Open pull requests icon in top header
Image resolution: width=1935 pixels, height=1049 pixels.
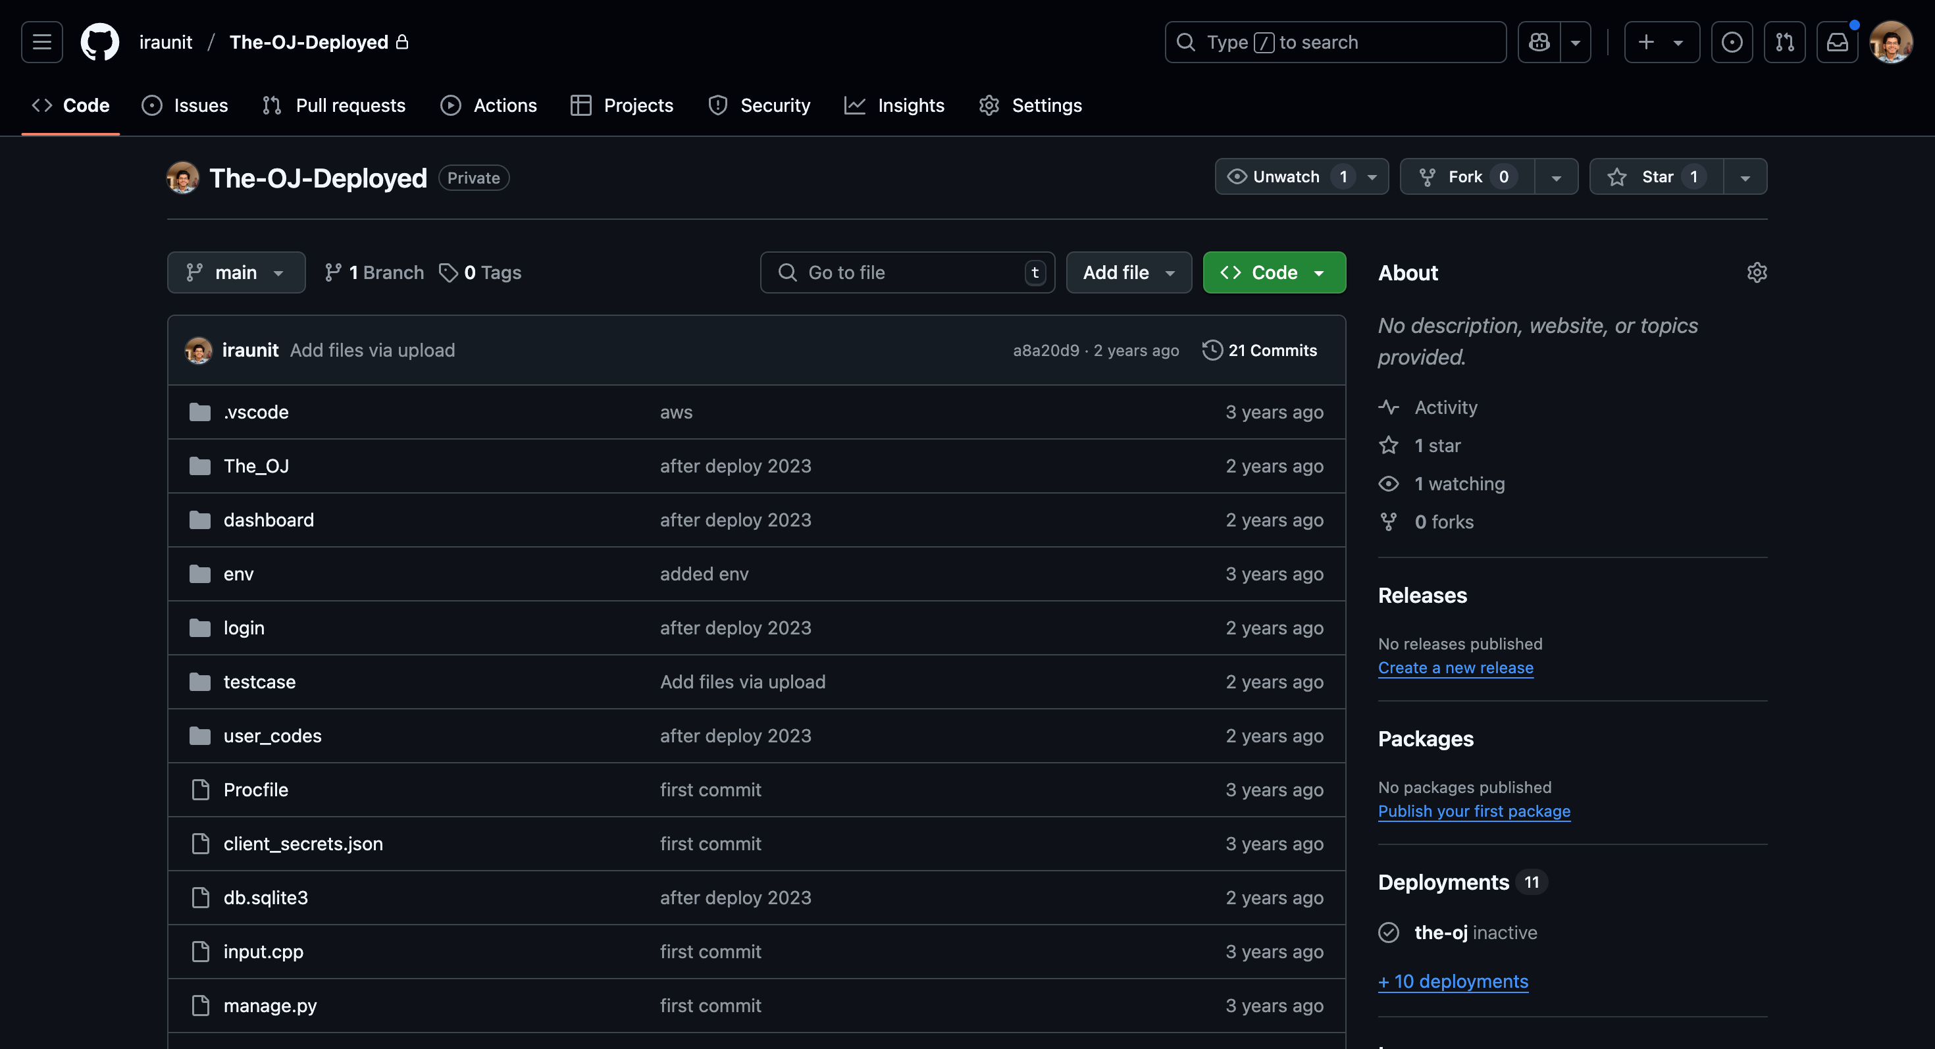1784,42
